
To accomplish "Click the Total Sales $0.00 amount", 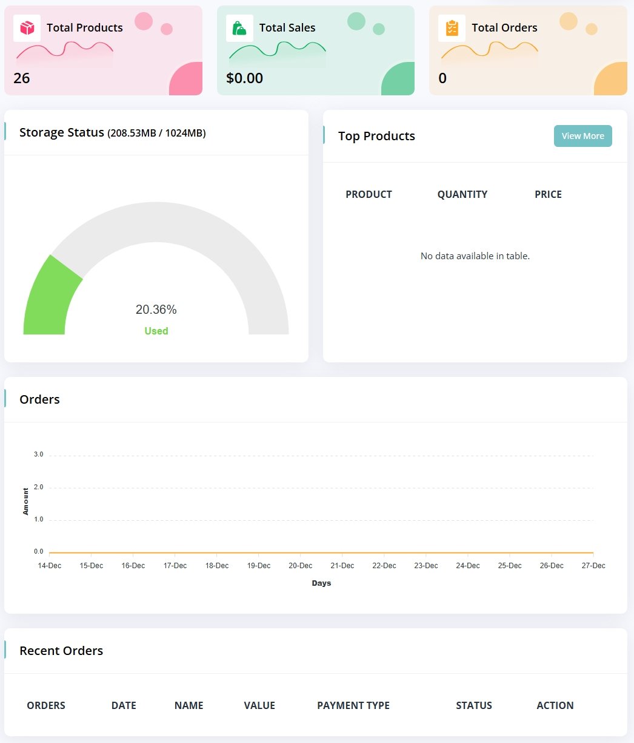I will pyautogui.click(x=244, y=78).
